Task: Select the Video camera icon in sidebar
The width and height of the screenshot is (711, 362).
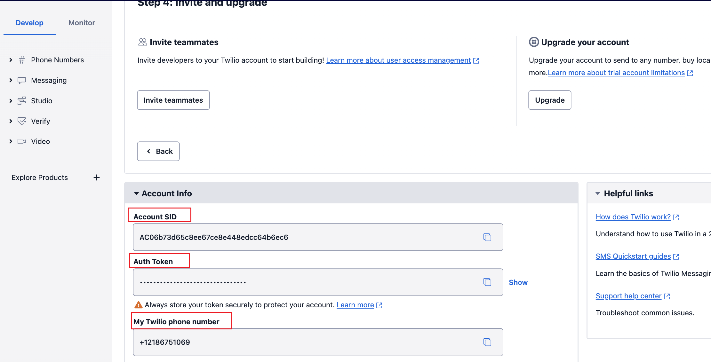Action: click(22, 141)
